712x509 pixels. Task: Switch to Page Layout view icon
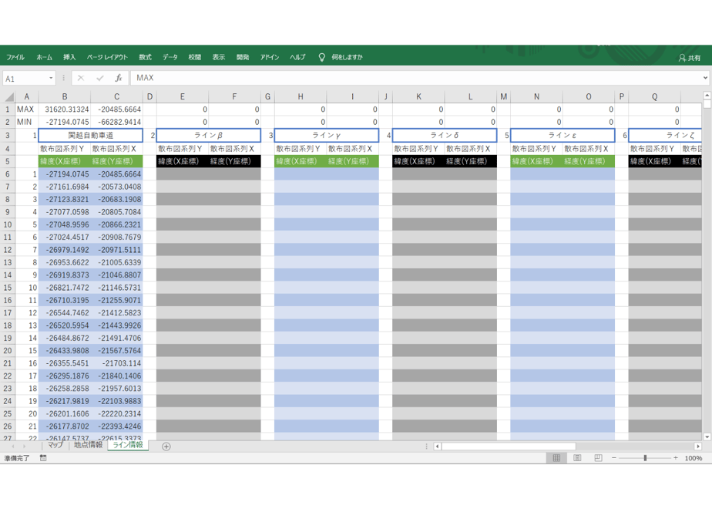click(577, 457)
